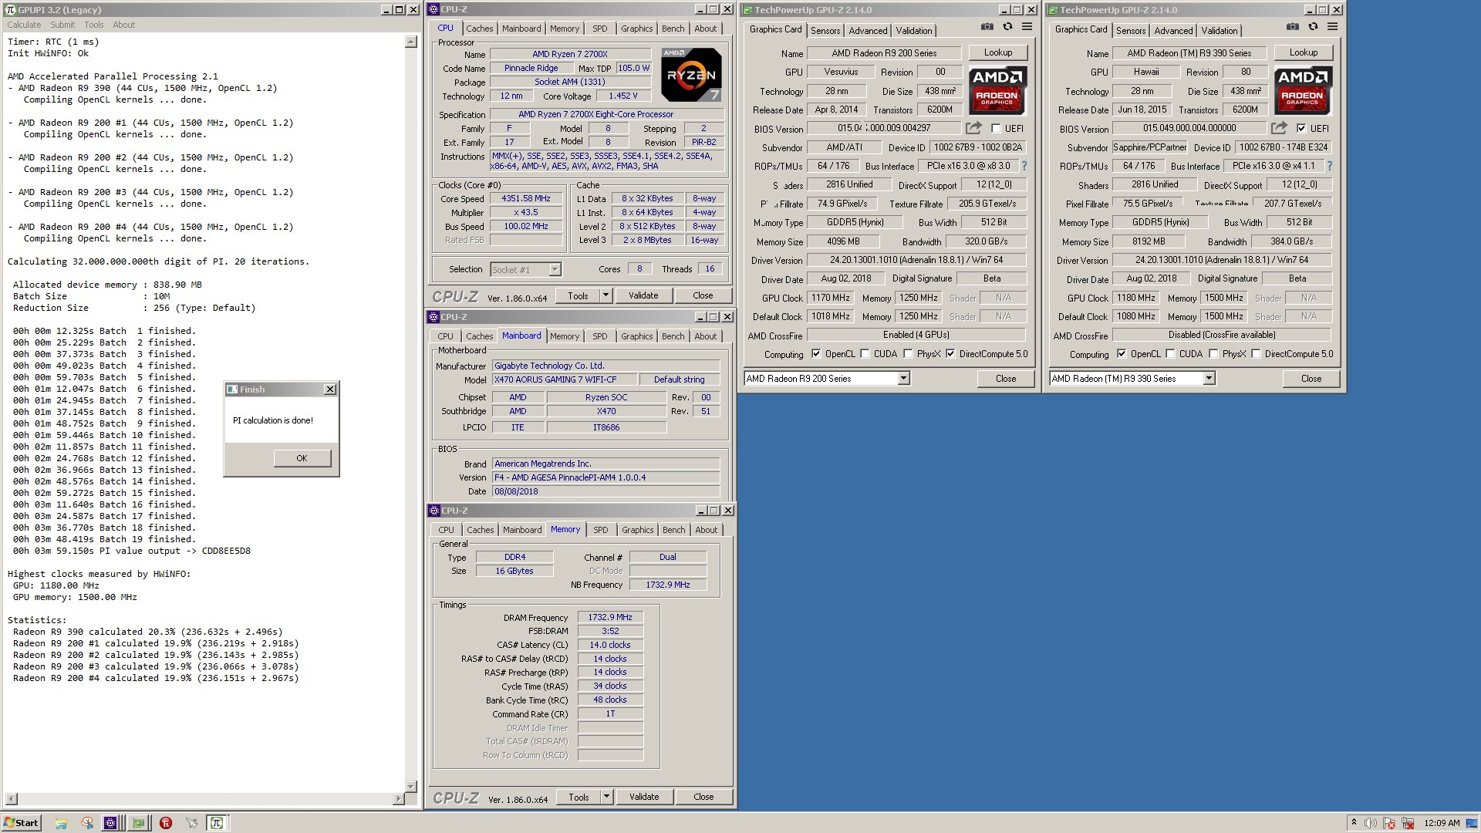1481x833 pixels.
Task: Click the taskbar clock showing 12:09 AM
Action: tap(1442, 823)
